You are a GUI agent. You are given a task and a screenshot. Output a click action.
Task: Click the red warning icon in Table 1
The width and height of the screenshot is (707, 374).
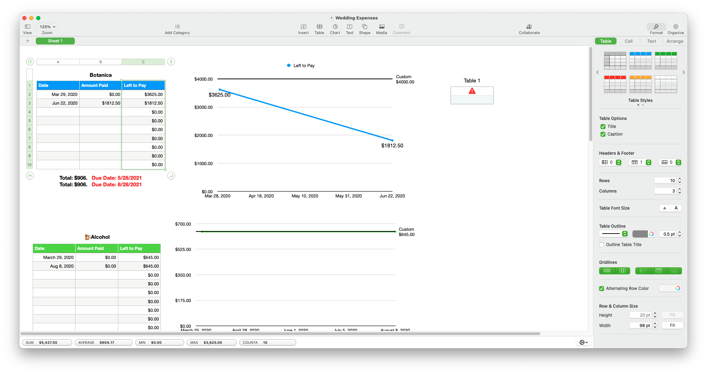pyautogui.click(x=472, y=91)
